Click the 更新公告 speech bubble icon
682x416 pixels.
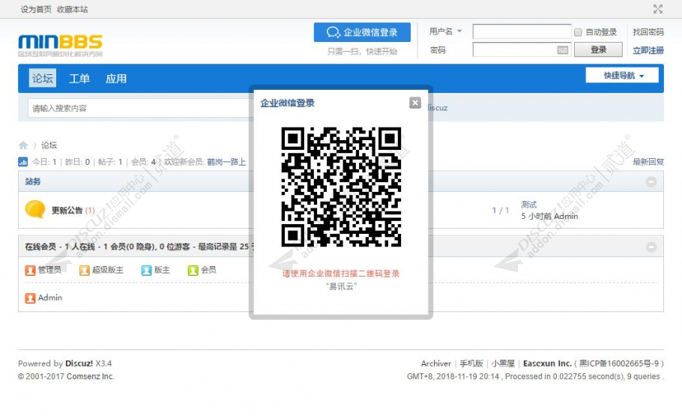point(34,209)
